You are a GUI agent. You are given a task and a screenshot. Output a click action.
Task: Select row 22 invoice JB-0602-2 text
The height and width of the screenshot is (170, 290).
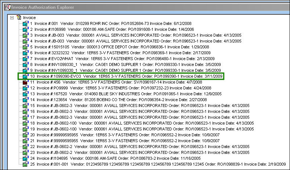click(140, 147)
